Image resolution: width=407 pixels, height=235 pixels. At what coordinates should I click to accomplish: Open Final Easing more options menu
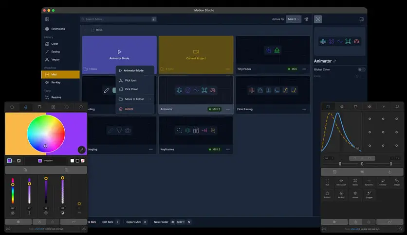click(x=304, y=109)
